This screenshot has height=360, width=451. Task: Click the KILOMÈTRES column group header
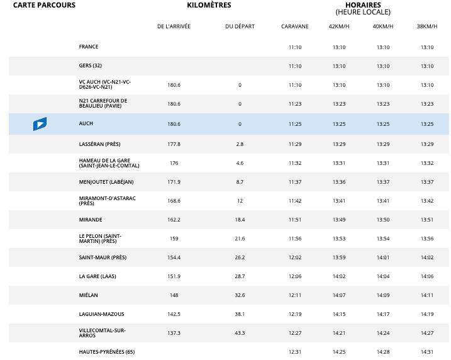coord(209,5)
